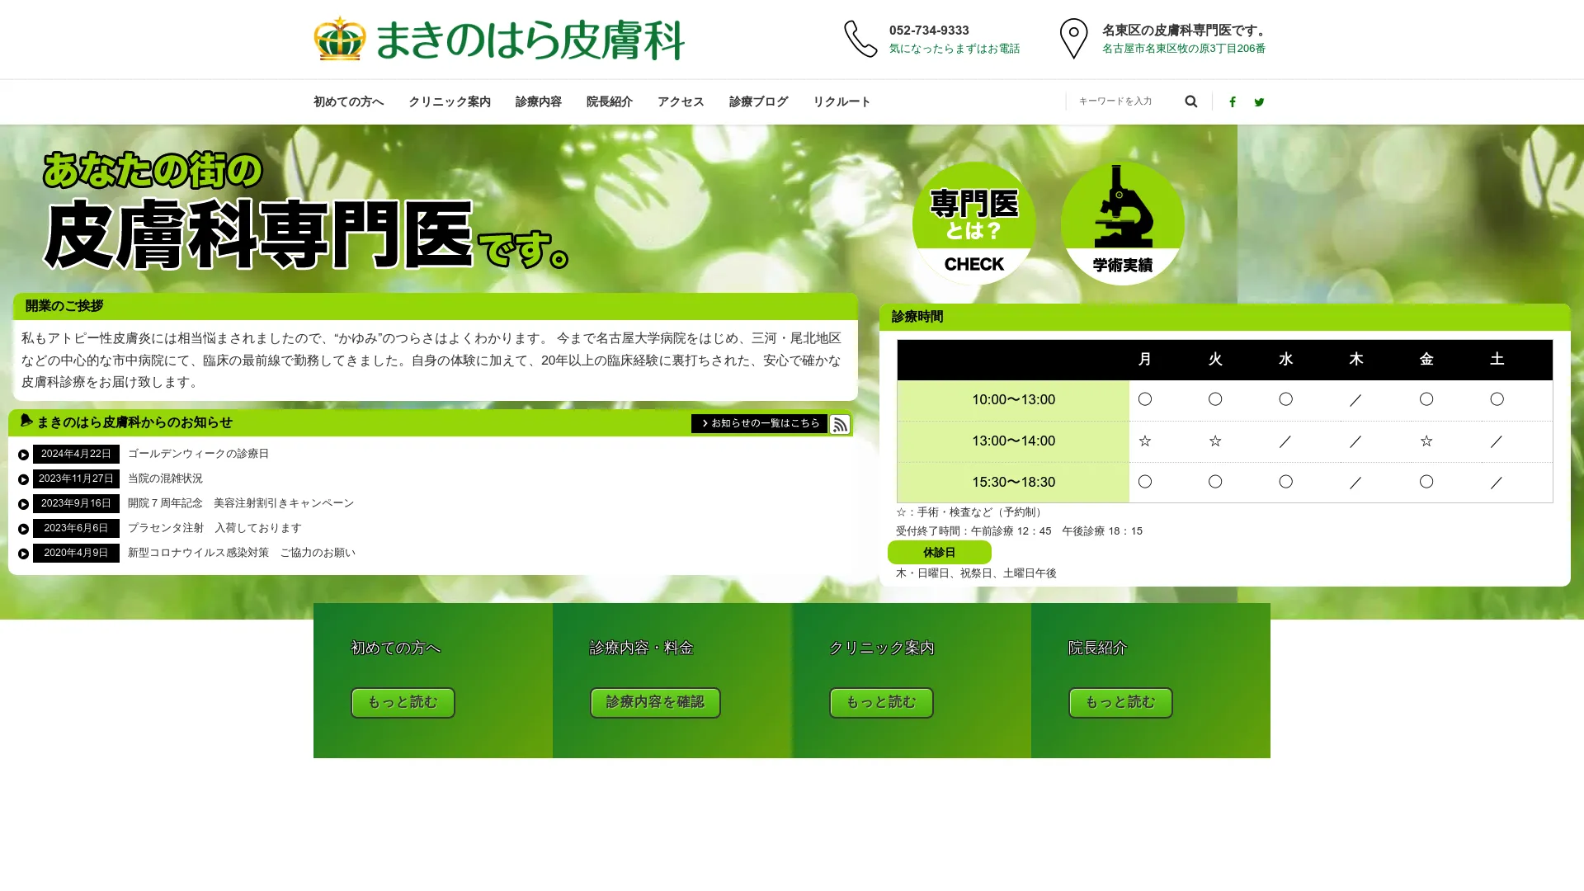The width and height of the screenshot is (1584, 891).
Task: Expand the 2024年4月22日 ゴールデンウィーク news entry
Action: 22,454
